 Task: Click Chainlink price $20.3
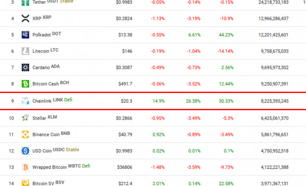(x=127, y=101)
